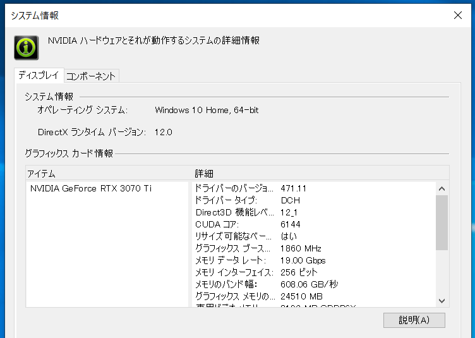
Task: Select the グラフィックス ブース... row label
Action: click(x=232, y=248)
